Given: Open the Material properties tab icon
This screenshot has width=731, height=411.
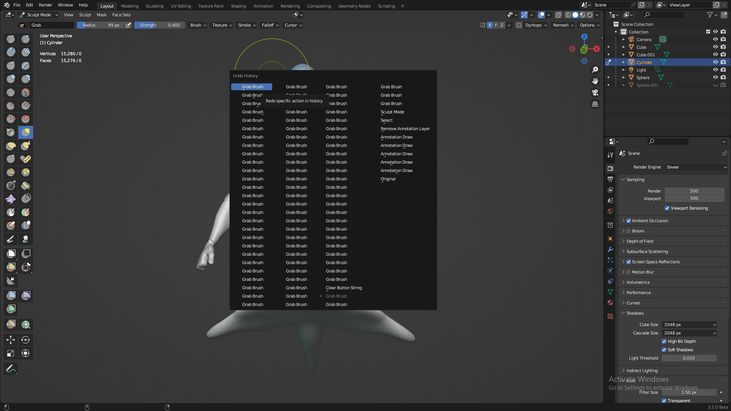Looking at the screenshot, I should [x=610, y=303].
